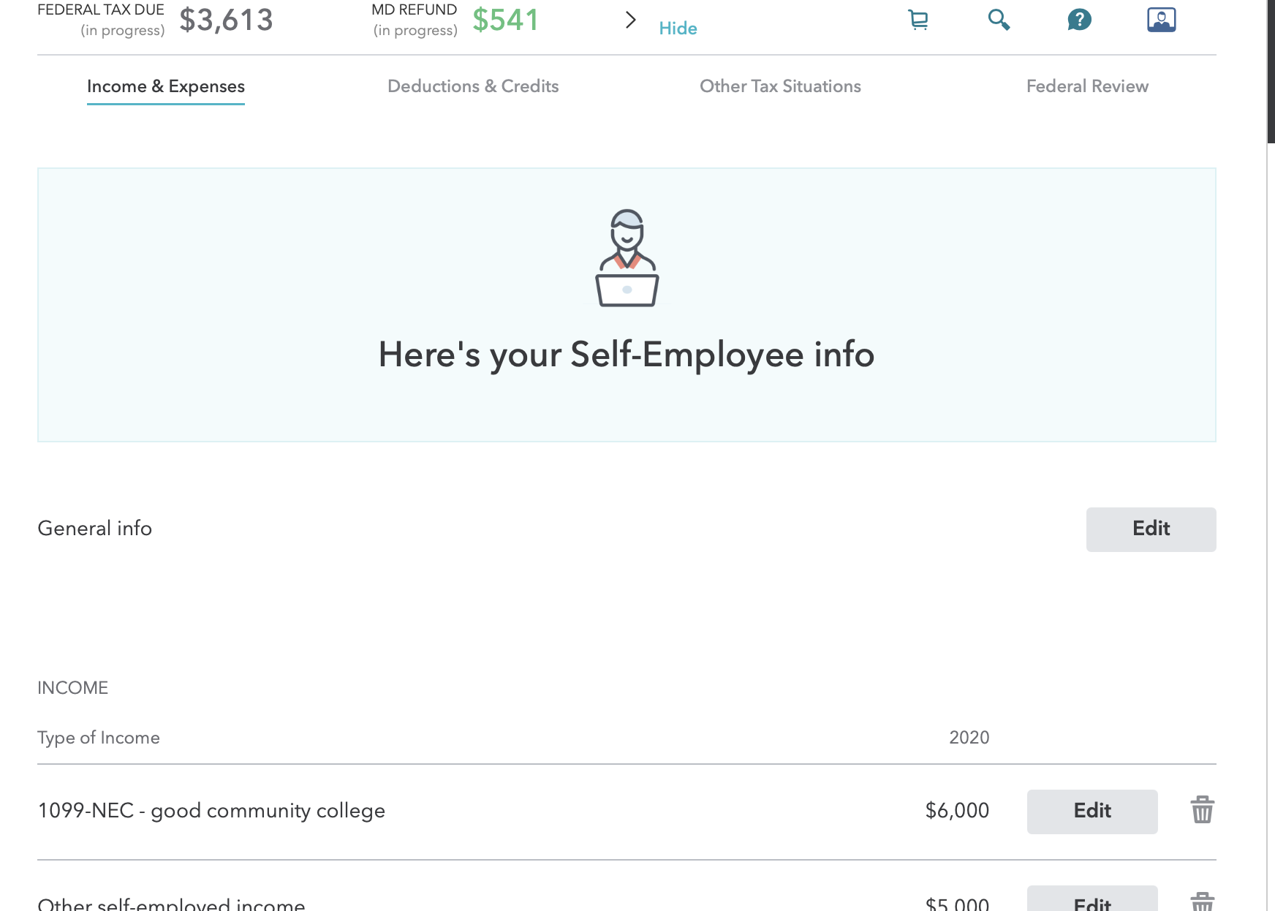Viewport: 1275px width, 911px height.
Task: Click the MD refund $541 amount
Action: click(x=505, y=20)
